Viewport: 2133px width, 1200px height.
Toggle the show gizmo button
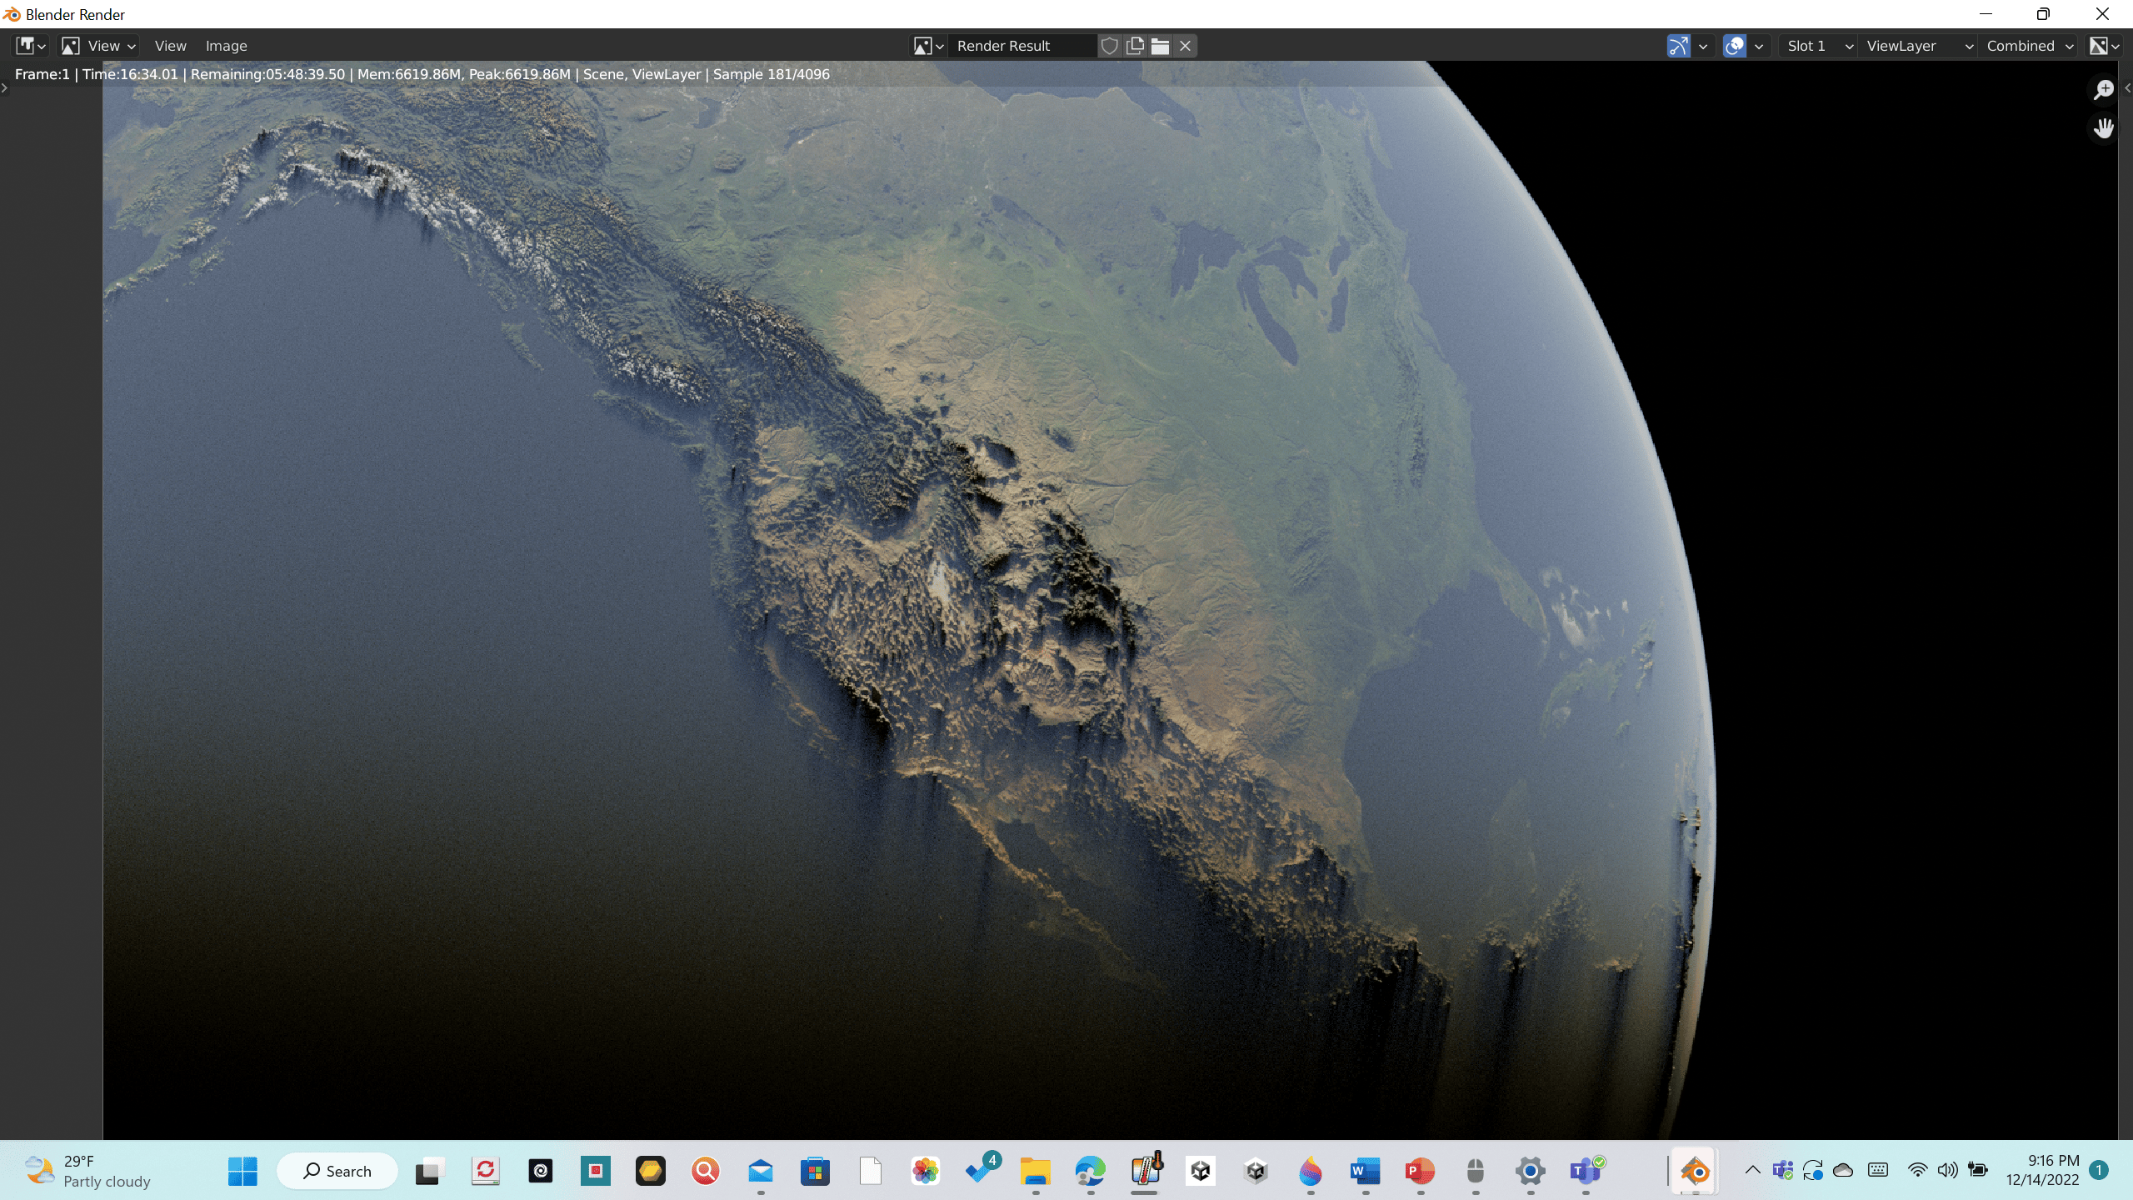pyautogui.click(x=1678, y=46)
